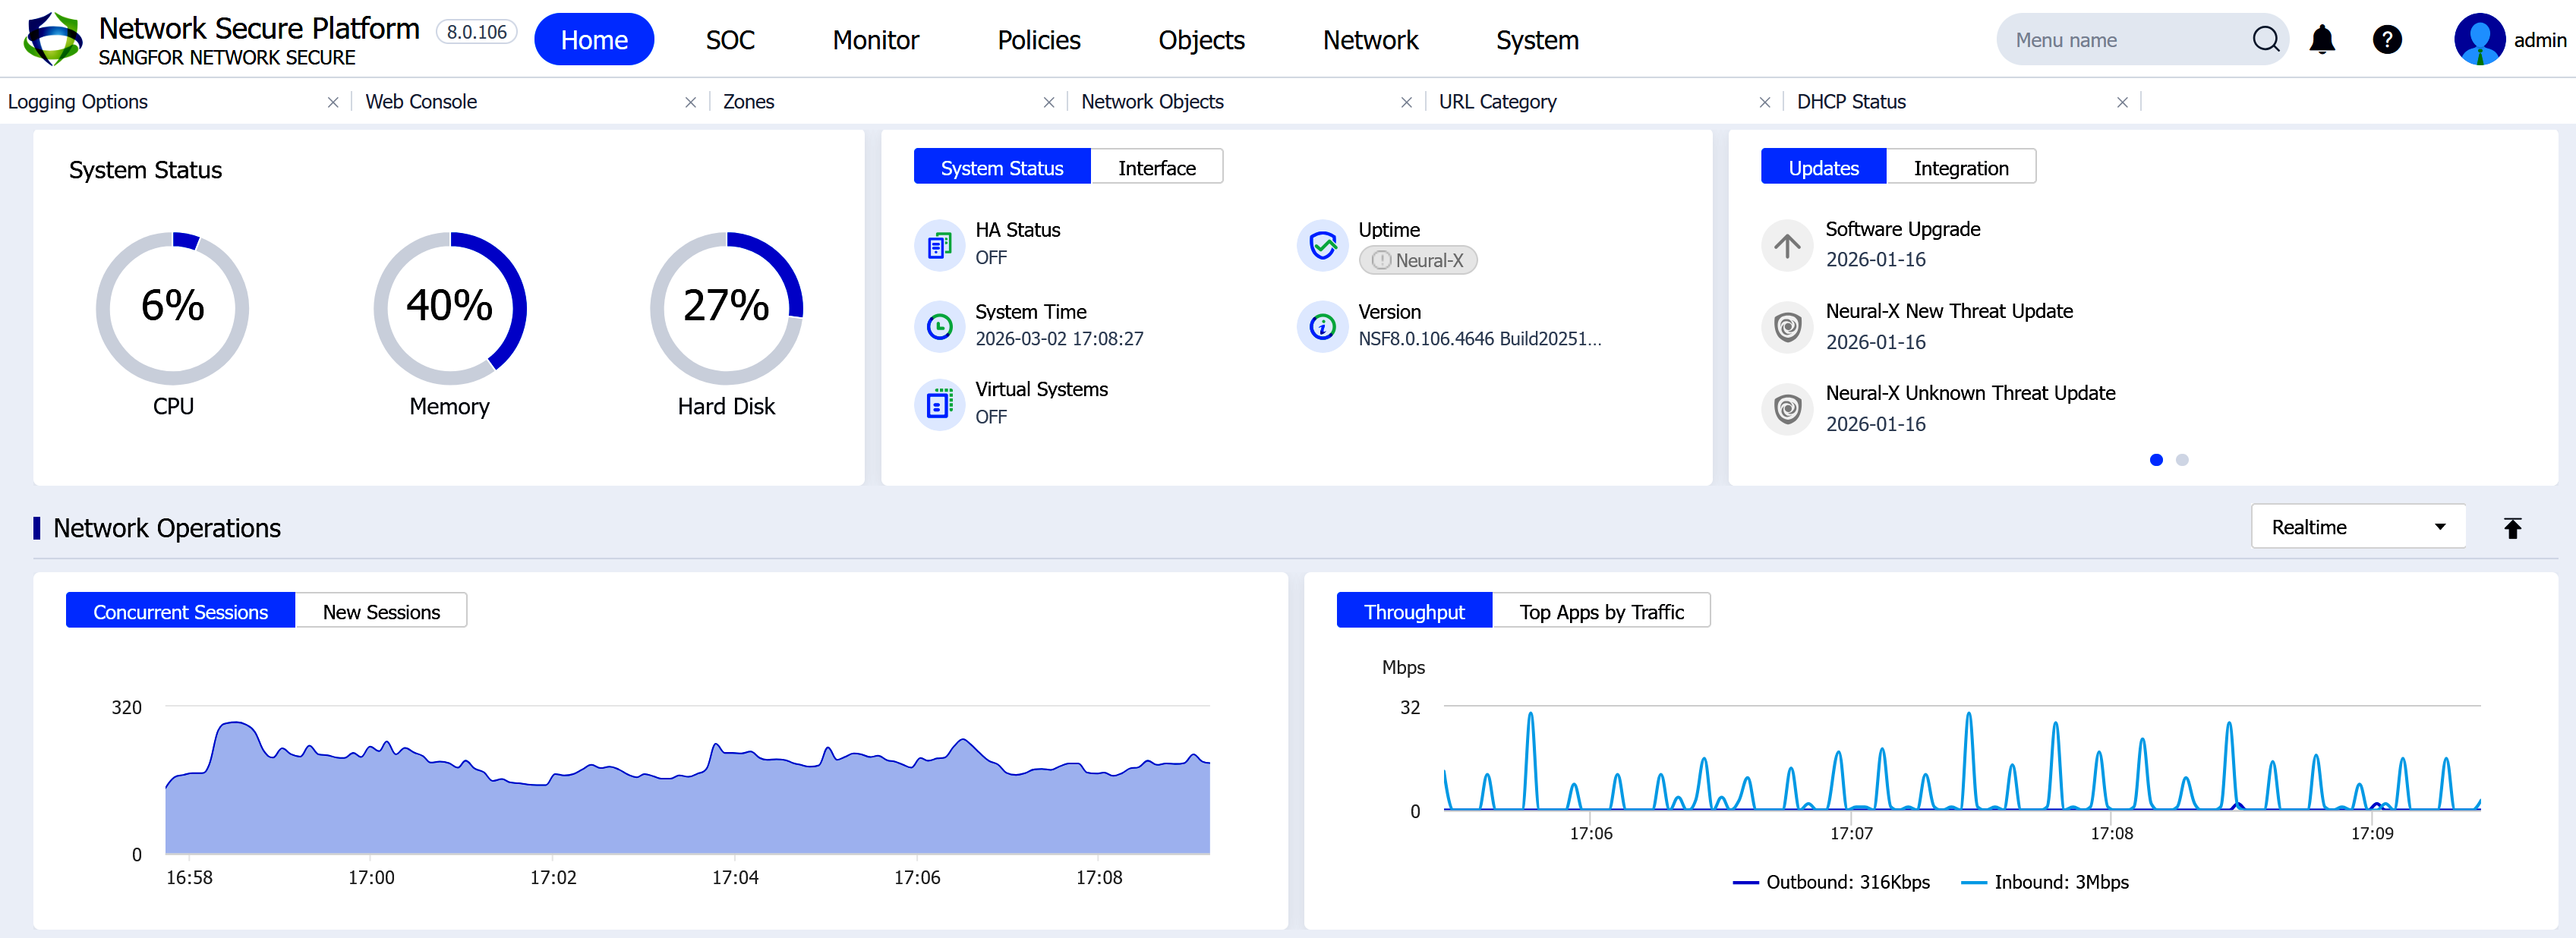Open the Network menu
The height and width of the screenshot is (938, 2576).
(x=1370, y=40)
